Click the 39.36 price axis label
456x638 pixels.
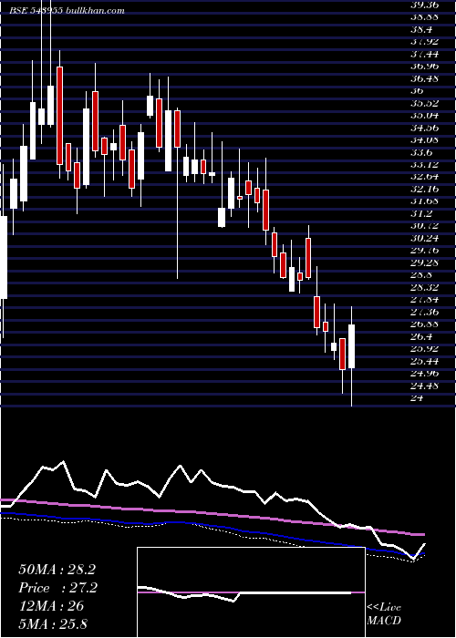[x=424, y=5]
